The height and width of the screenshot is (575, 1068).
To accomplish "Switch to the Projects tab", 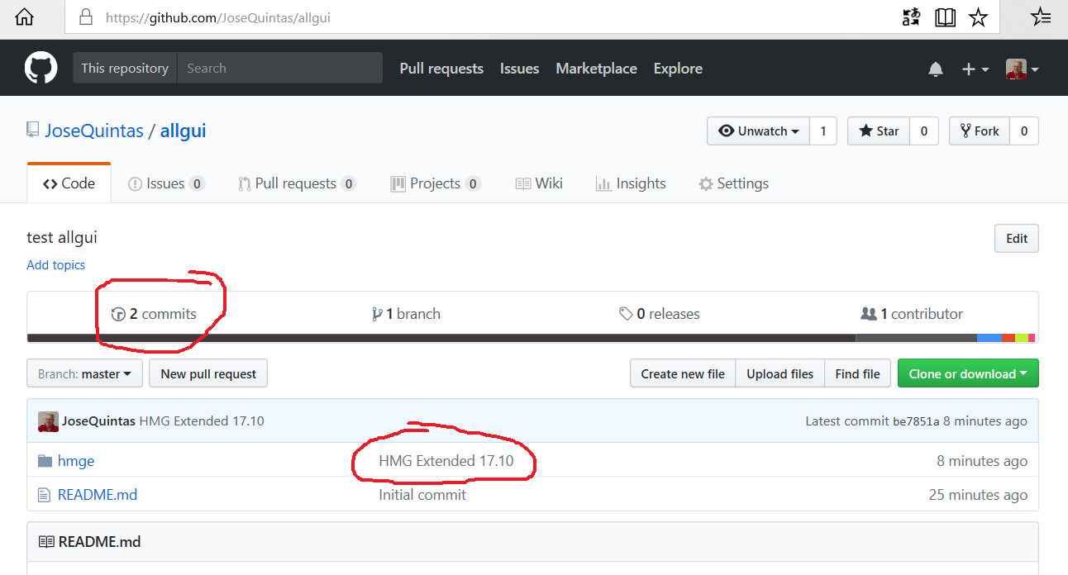I will [x=436, y=183].
